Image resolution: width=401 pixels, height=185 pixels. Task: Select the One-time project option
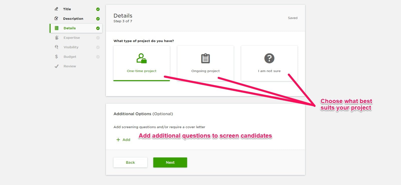142,63
